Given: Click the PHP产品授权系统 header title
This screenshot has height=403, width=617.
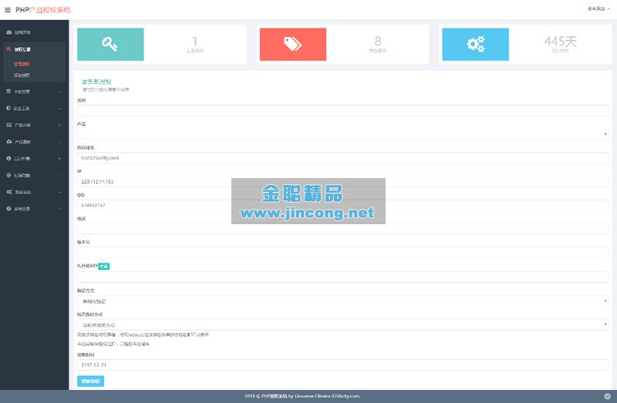Looking at the screenshot, I should [x=43, y=10].
